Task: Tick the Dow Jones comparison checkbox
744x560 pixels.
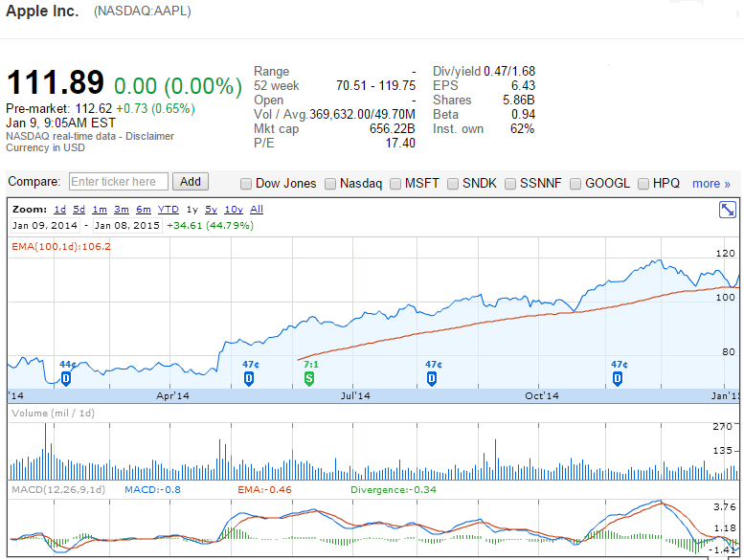Action: pyautogui.click(x=246, y=184)
